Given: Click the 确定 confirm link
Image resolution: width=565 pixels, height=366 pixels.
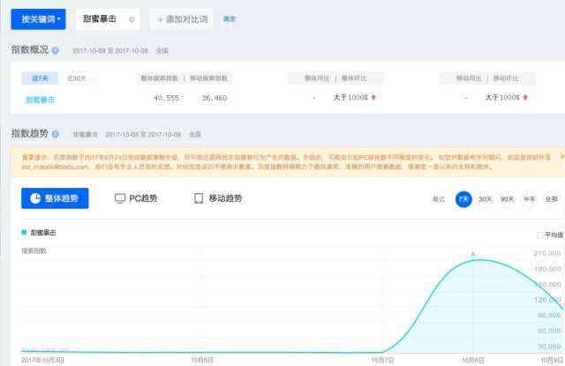Looking at the screenshot, I should pyautogui.click(x=230, y=19).
